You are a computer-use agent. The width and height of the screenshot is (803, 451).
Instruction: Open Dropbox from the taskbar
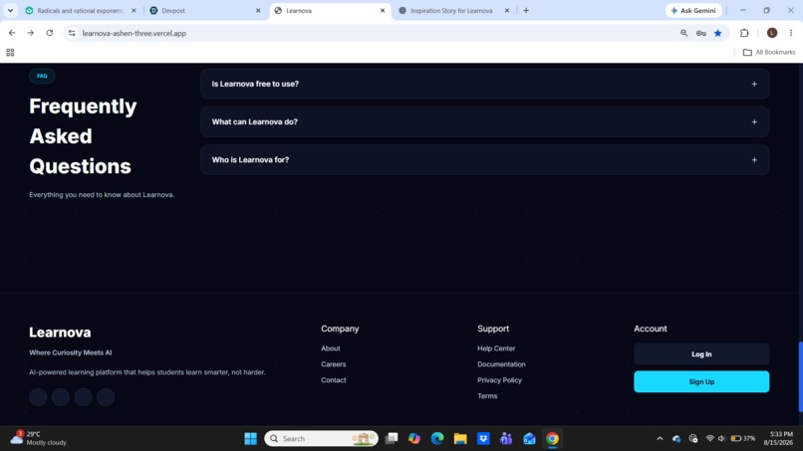click(483, 439)
